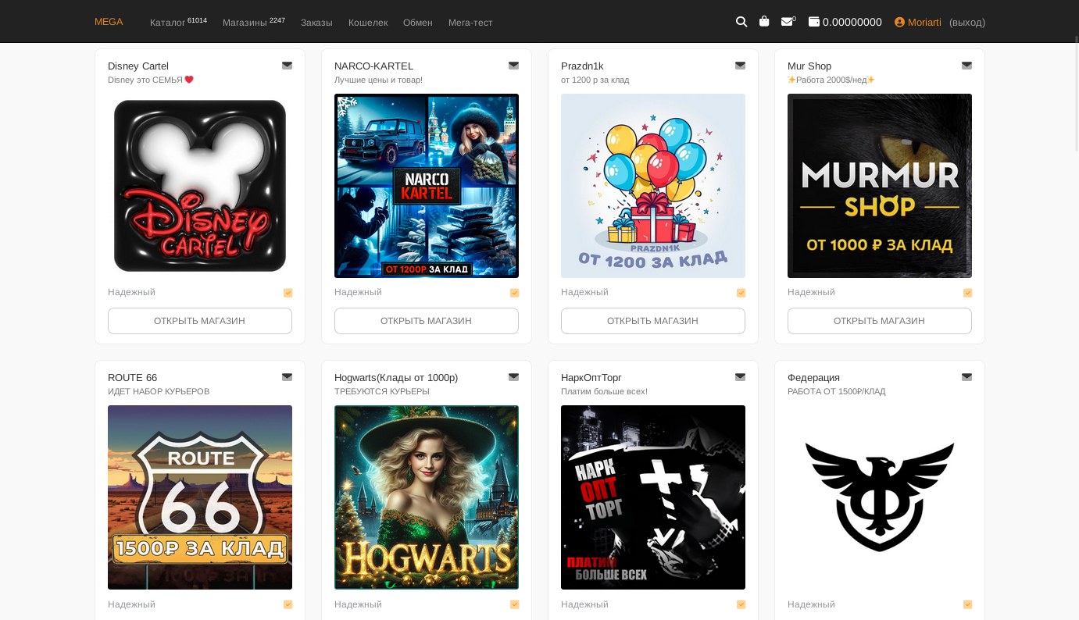Click the ROUTE 66 title text
1079x620 pixels.
click(x=133, y=378)
